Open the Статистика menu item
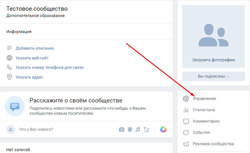This screenshot has height=153, width=250. 204,110
